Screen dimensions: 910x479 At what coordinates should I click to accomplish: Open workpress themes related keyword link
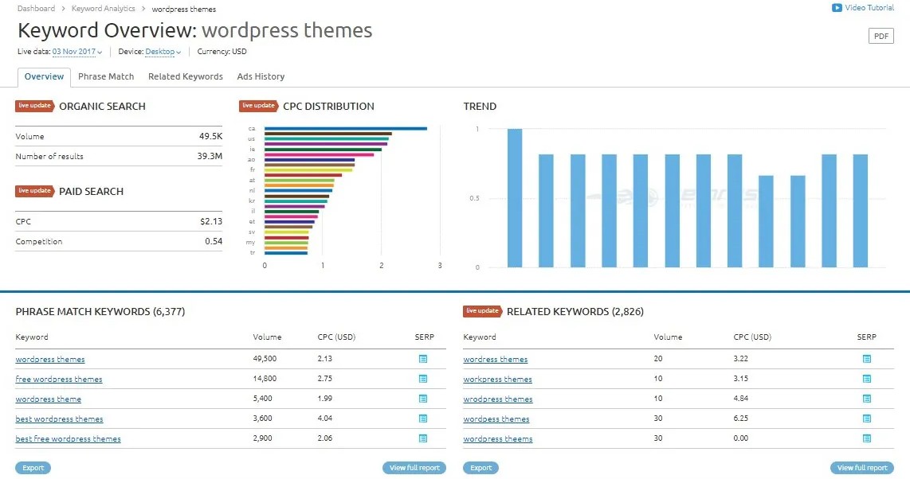tap(497, 379)
